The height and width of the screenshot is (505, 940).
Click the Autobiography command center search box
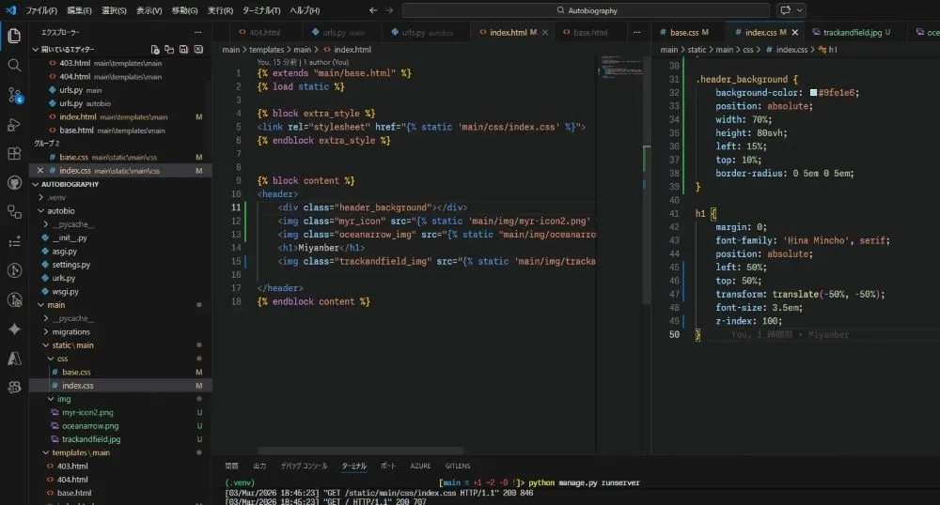tap(586, 10)
